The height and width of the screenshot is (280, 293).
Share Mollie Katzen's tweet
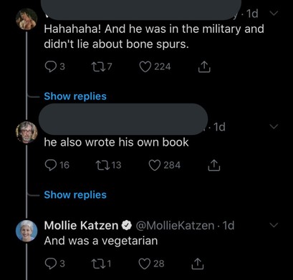point(198,264)
